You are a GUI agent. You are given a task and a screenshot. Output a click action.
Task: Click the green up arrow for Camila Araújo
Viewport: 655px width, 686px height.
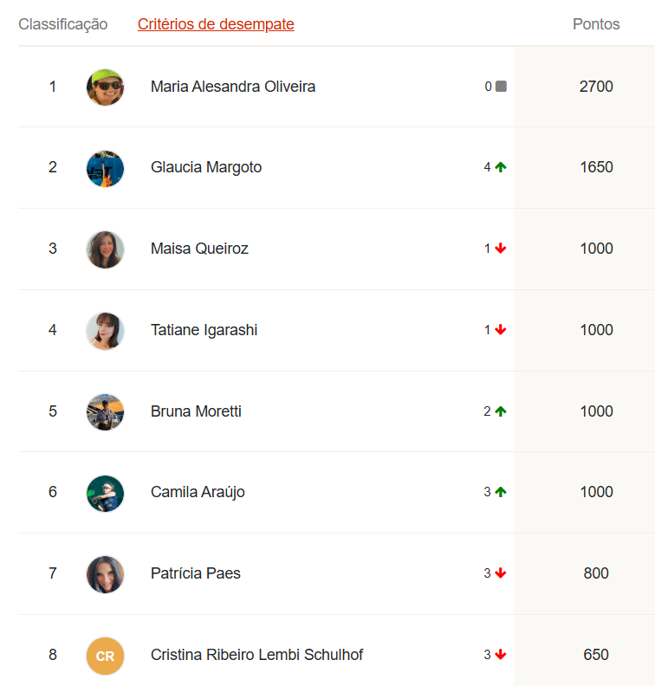pyautogui.click(x=501, y=492)
